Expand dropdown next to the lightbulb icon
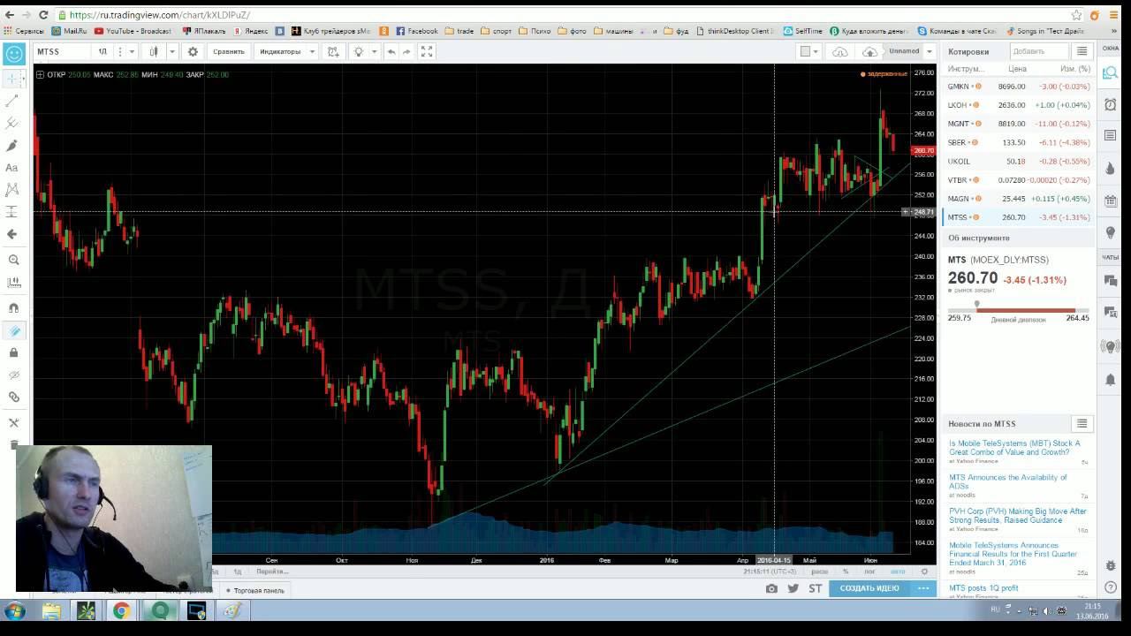This screenshot has height=636, width=1131. pos(374,51)
